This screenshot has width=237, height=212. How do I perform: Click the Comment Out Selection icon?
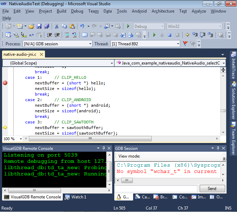click(67, 35)
